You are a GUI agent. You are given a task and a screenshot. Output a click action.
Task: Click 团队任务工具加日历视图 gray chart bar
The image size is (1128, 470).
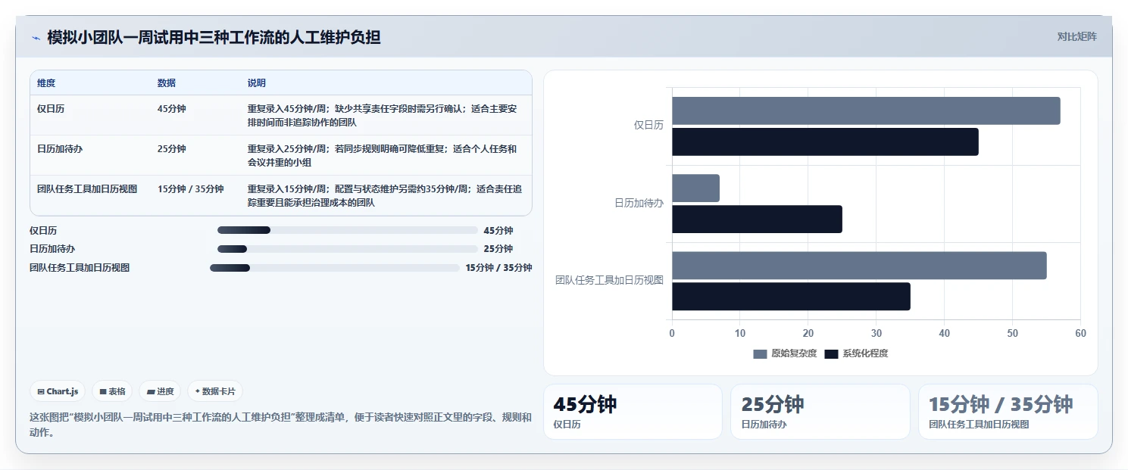pyautogui.click(x=859, y=266)
